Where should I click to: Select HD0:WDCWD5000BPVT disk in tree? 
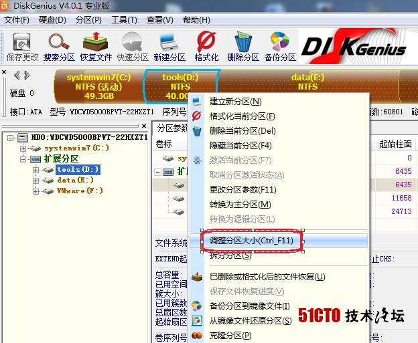(89, 137)
